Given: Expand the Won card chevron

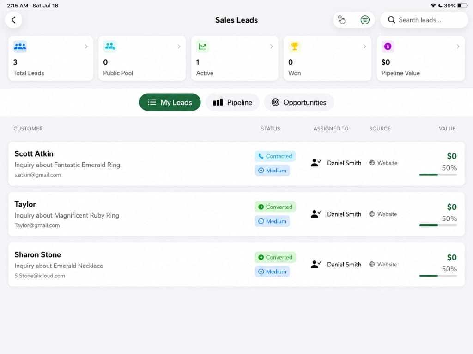Looking at the screenshot, I should pos(364,47).
